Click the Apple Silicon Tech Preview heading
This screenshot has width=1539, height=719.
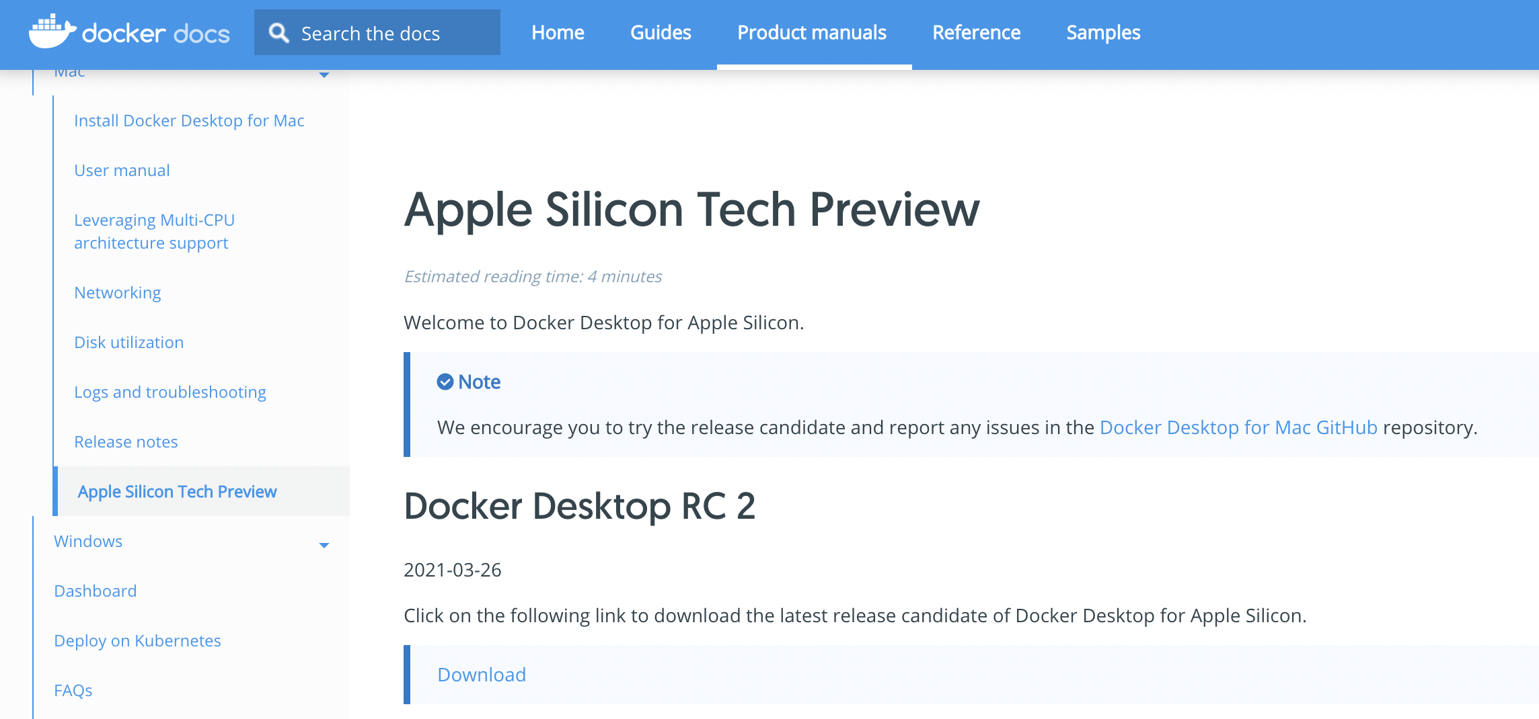691,210
